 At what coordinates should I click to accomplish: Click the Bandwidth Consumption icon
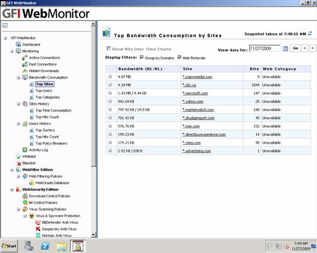click(25, 77)
